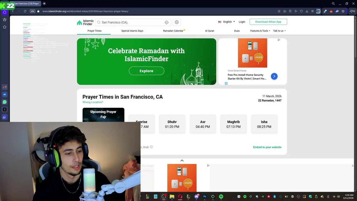
Task: Click the taskbar clock showing 4:40 AM
Action: click(349, 197)
